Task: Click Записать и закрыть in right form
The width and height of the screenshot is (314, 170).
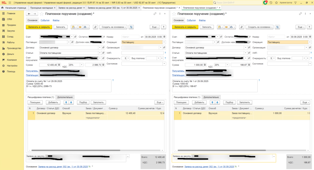Action: pyautogui.click(x=185, y=27)
